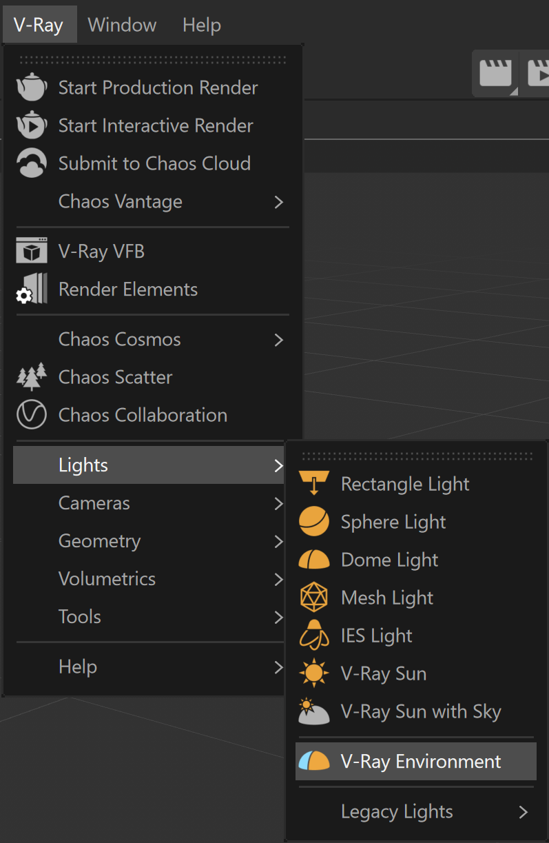Tear off Lights submenu via dotted handle

click(417, 456)
